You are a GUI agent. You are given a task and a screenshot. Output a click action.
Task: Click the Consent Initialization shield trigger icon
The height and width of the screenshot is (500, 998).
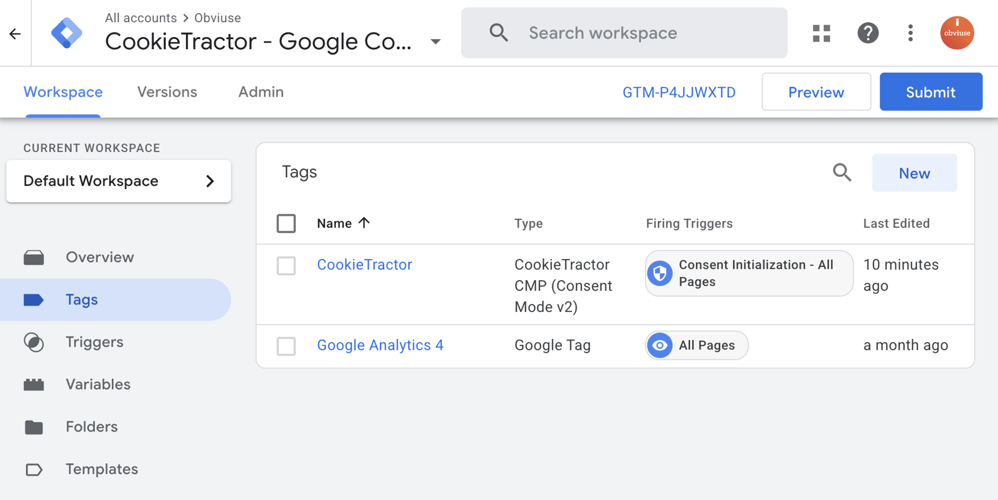[x=660, y=273]
